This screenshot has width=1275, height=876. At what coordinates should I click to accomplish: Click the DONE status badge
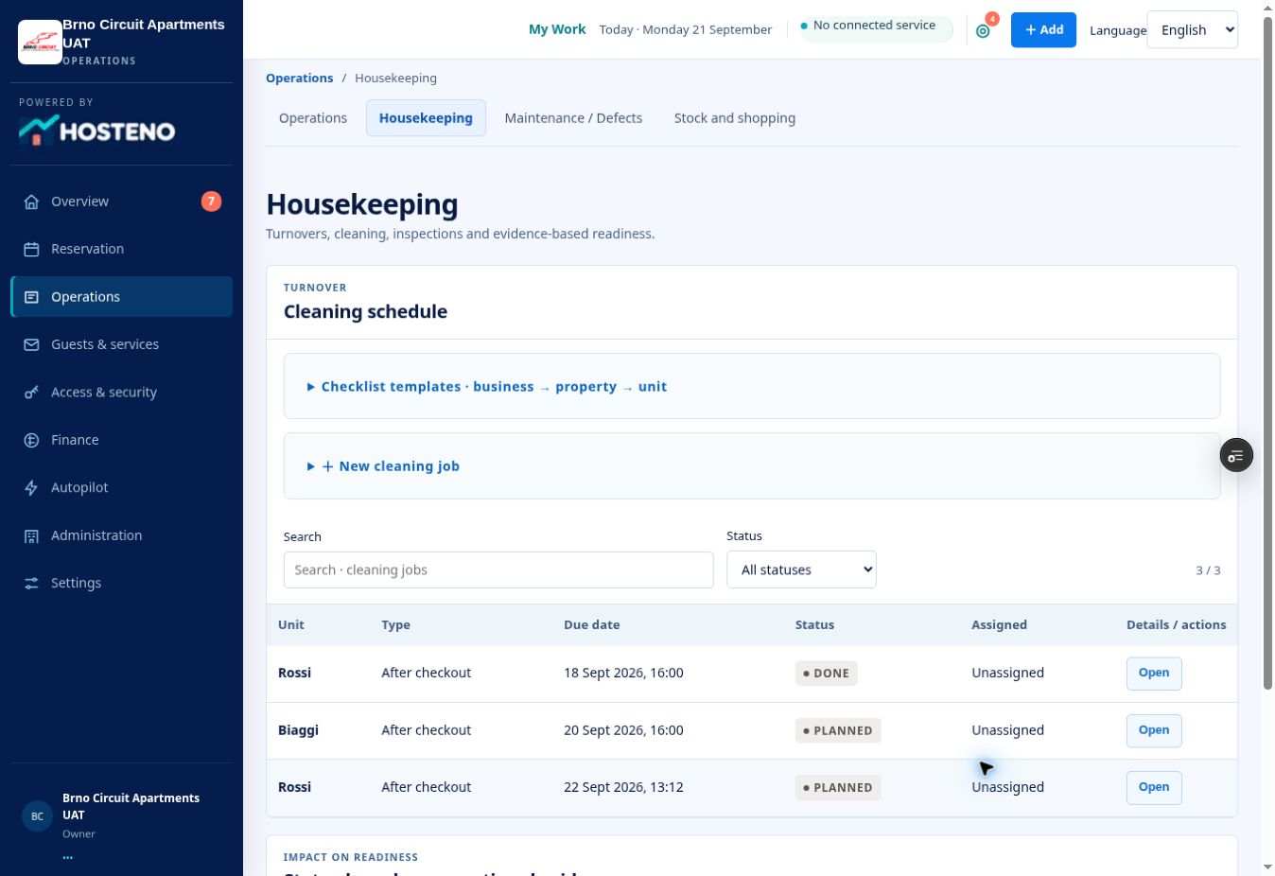[x=827, y=674]
